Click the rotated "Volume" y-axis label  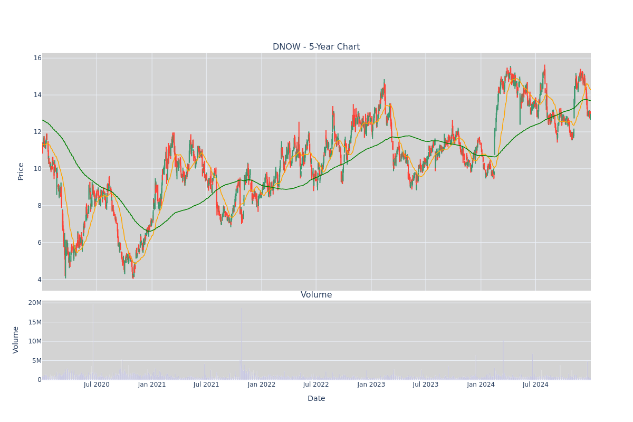pos(16,340)
